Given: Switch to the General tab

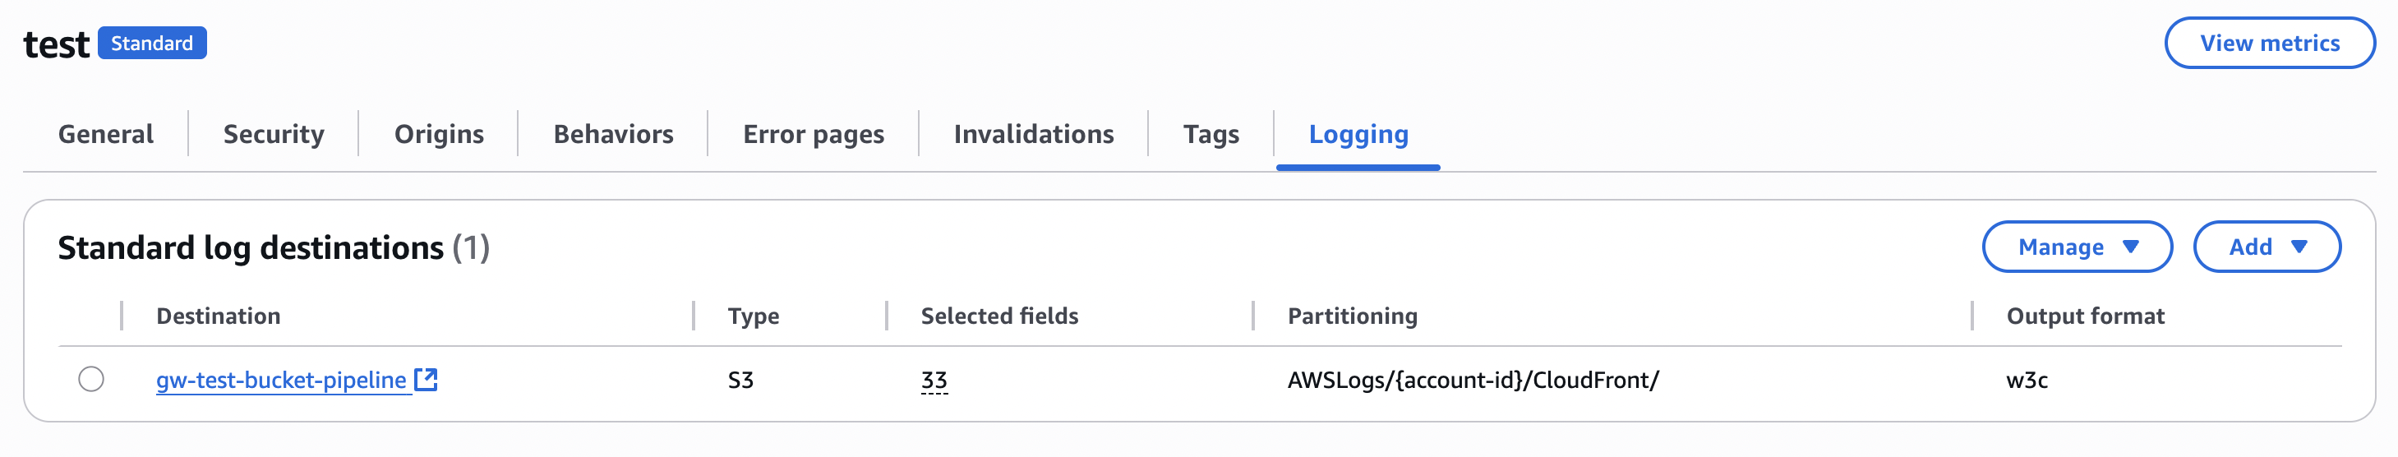Looking at the screenshot, I should pos(105,134).
